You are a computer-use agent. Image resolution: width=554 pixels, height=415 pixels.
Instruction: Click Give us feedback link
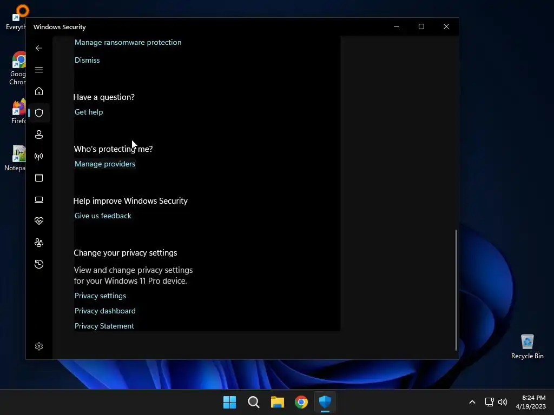[x=103, y=216]
